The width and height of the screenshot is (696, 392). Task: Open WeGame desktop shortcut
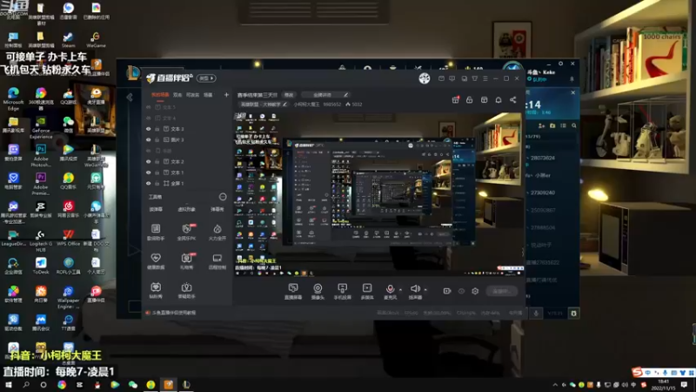tap(96, 39)
